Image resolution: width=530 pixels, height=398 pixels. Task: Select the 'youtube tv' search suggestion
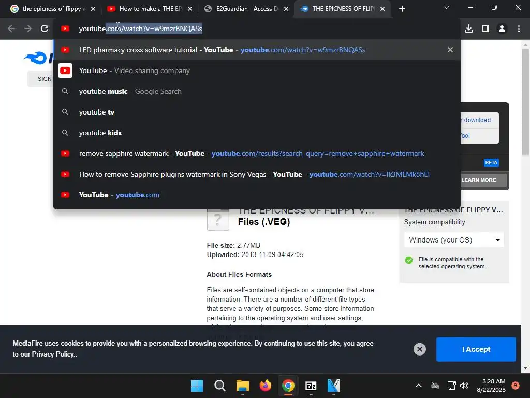[x=257, y=112]
